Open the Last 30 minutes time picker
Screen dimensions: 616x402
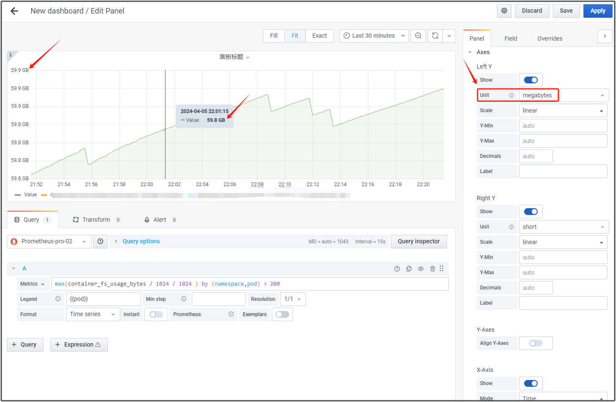pyautogui.click(x=374, y=36)
